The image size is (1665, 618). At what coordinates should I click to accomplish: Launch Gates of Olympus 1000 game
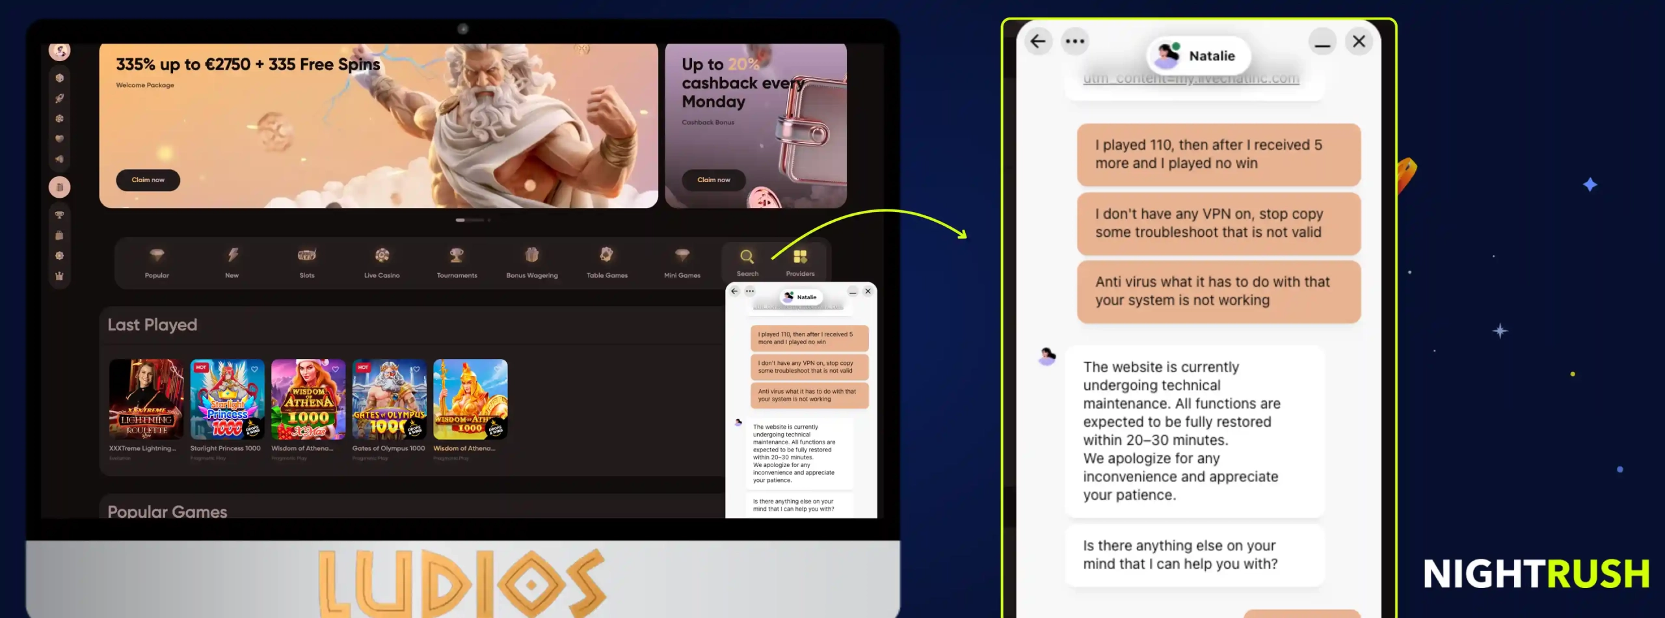389,399
